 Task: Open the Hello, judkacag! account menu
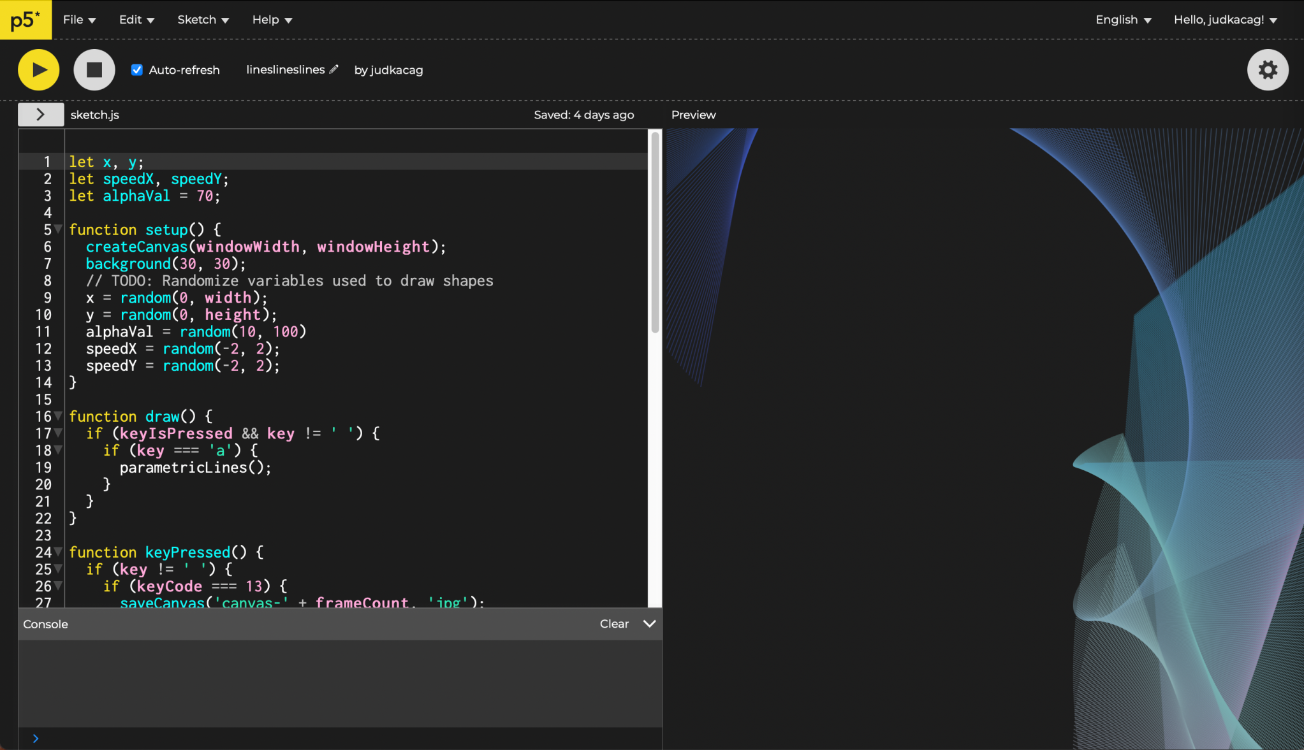(x=1226, y=20)
